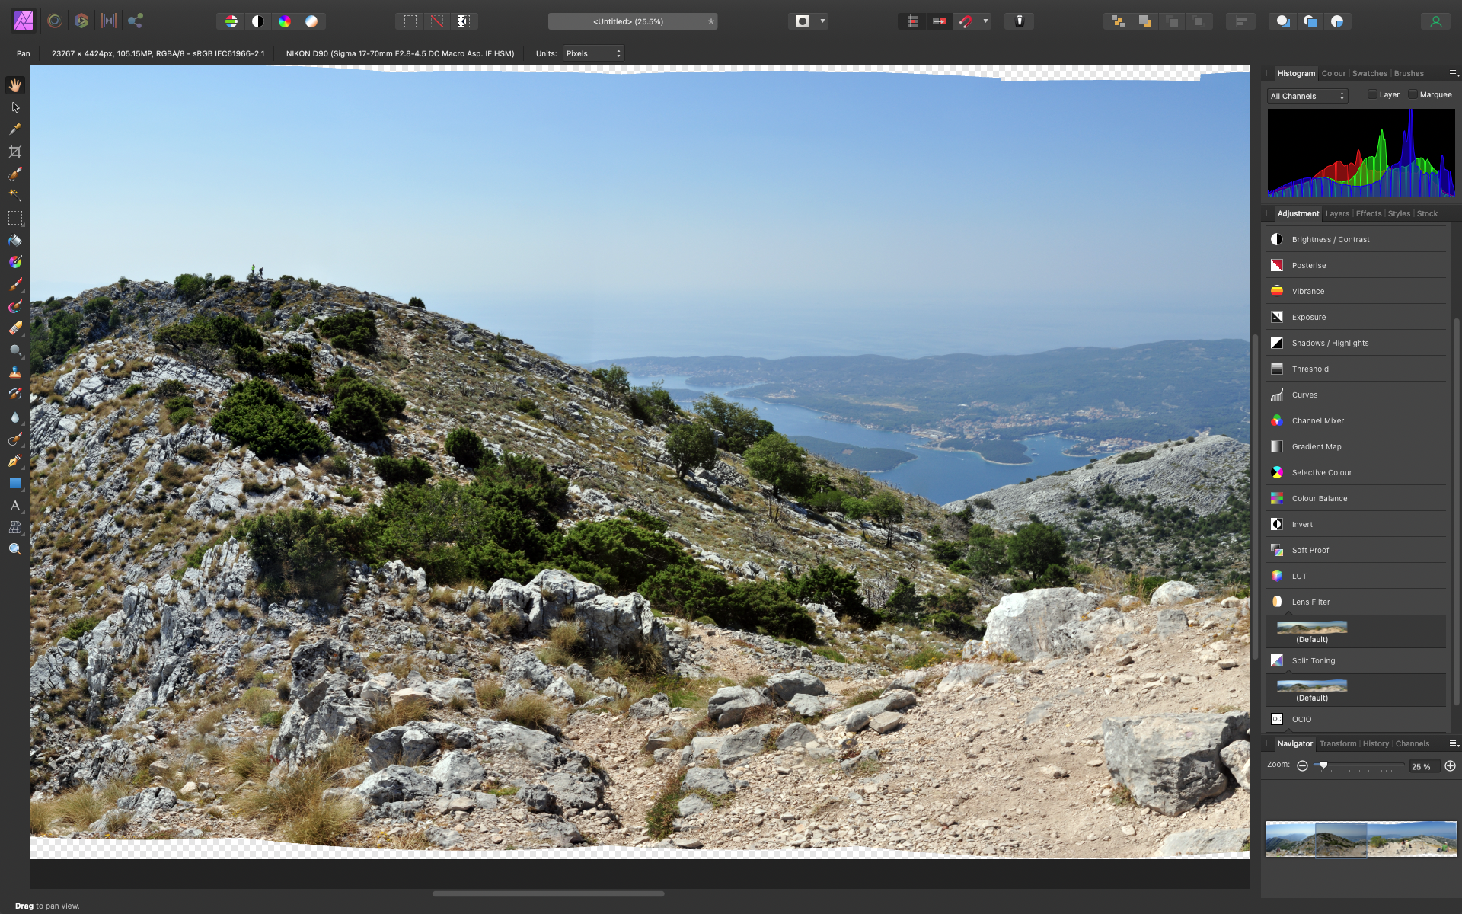Select the Zoom tool
1462x914 pixels.
15,548
